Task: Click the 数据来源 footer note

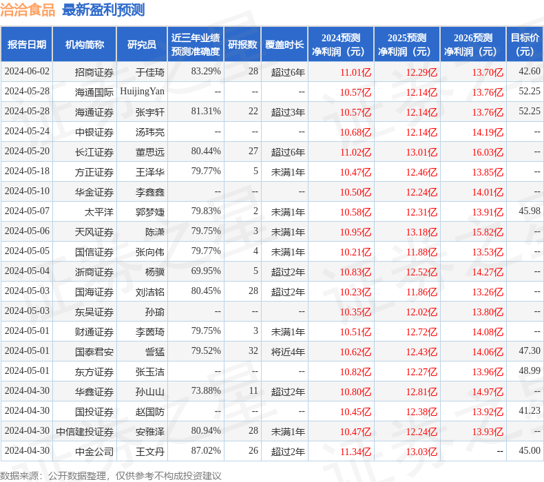Action: 111,476
